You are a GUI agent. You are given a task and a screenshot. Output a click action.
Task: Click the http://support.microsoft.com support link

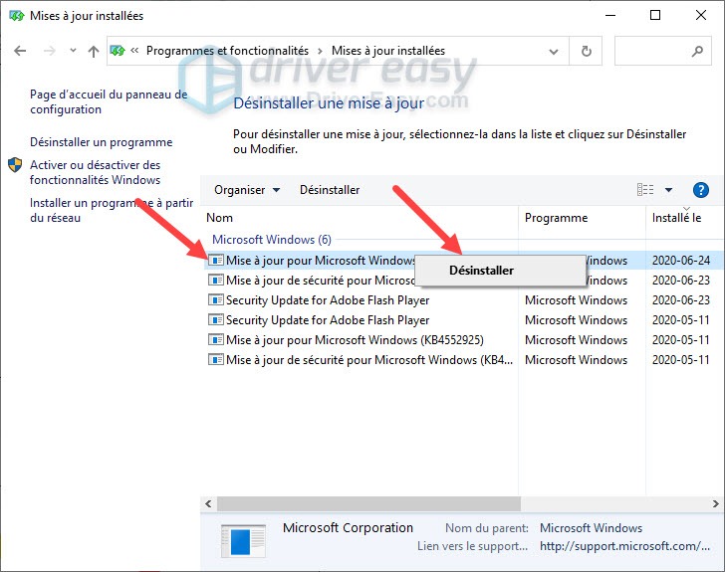tap(624, 546)
